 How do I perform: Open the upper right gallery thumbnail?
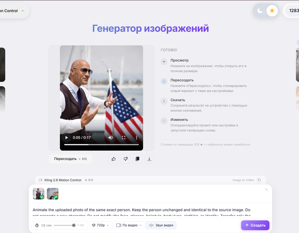(x=297, y=65)
